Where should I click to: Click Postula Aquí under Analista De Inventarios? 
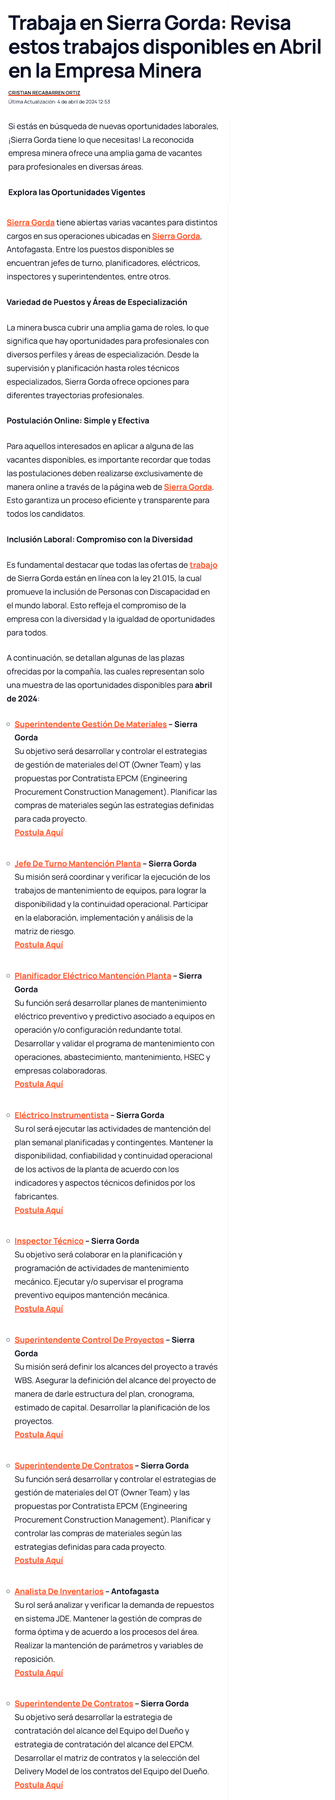[x=39, y=1673]
